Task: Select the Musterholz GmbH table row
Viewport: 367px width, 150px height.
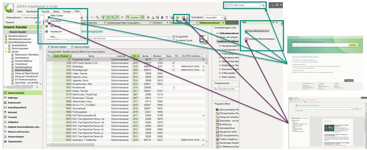Action: click(x=125, y=59)
